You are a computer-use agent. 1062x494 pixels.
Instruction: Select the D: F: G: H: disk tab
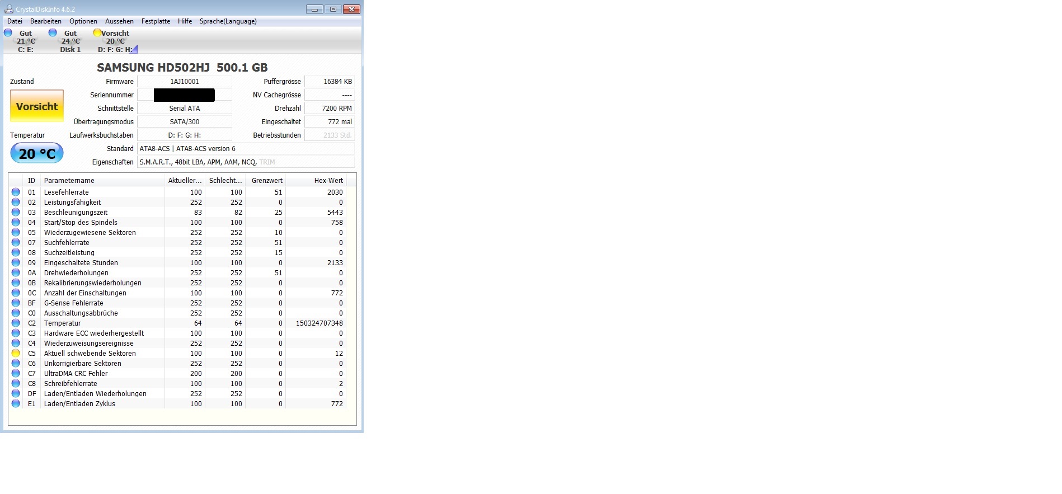pyautogui.click(x=115, y=41)
